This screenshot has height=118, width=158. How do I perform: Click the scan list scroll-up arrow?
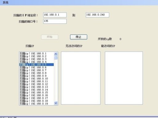(56, 54)
